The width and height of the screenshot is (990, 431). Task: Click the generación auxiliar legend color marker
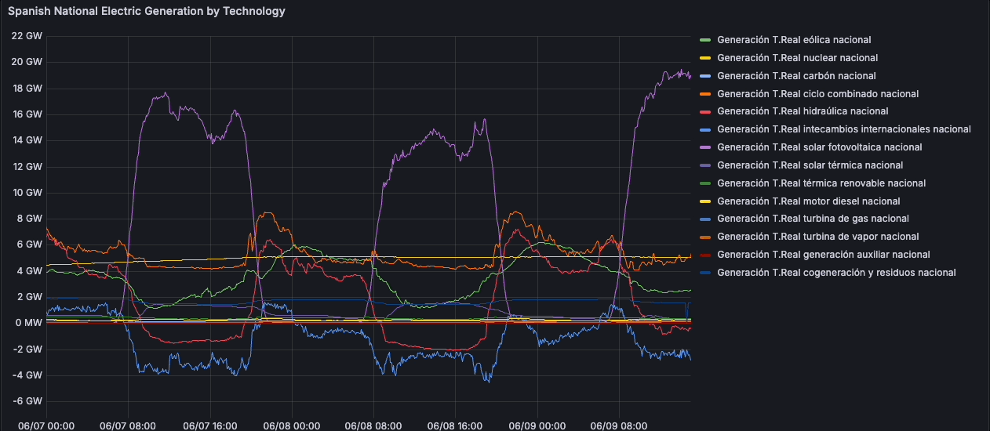tap(705, 255)
